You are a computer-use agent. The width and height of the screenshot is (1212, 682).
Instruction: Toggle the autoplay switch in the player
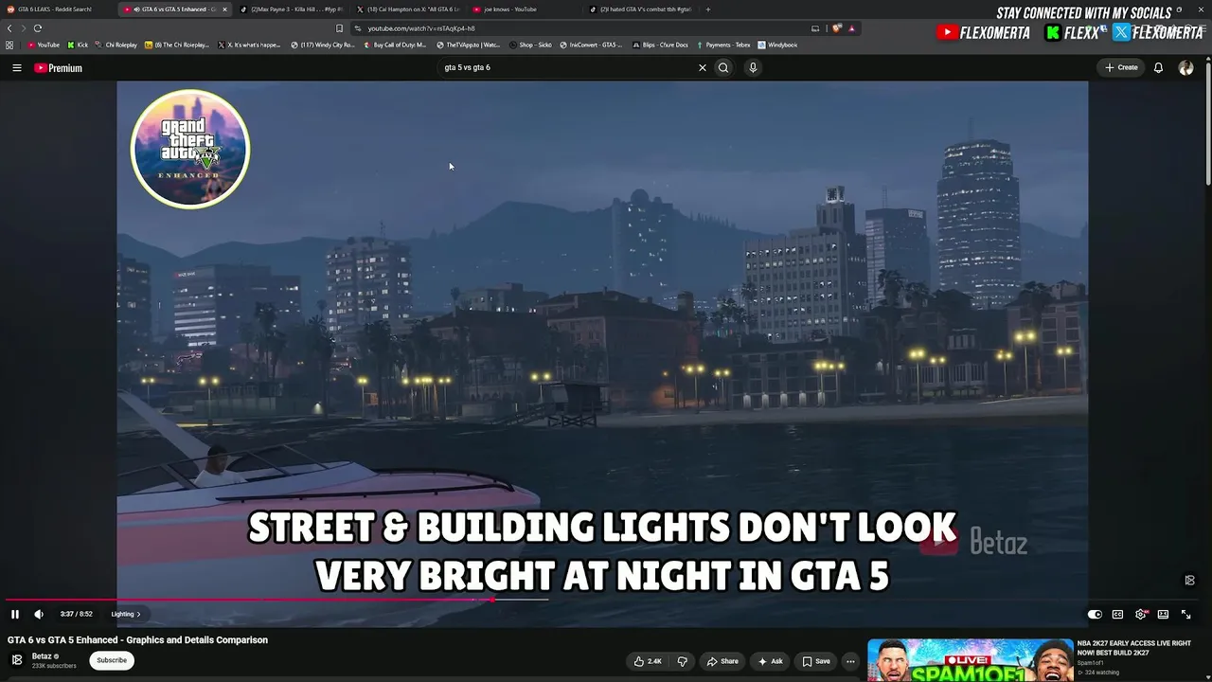tap(1095, 614)
